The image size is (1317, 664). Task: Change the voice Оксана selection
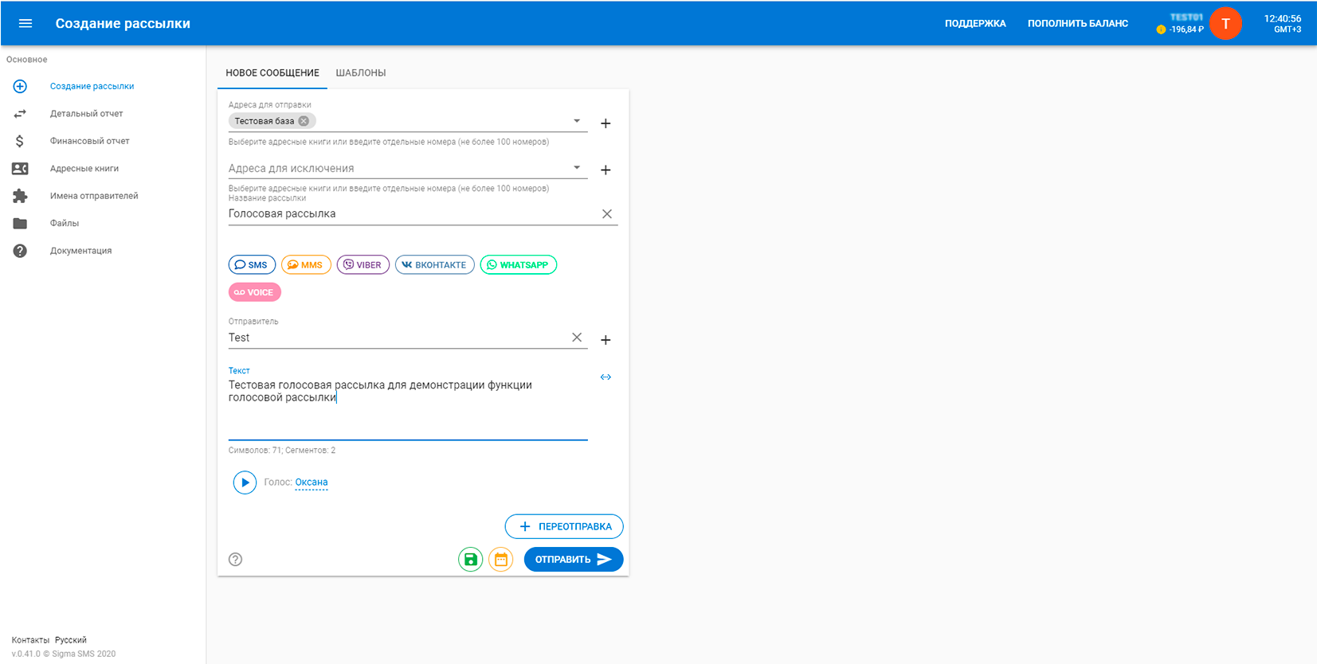[312, 482]
